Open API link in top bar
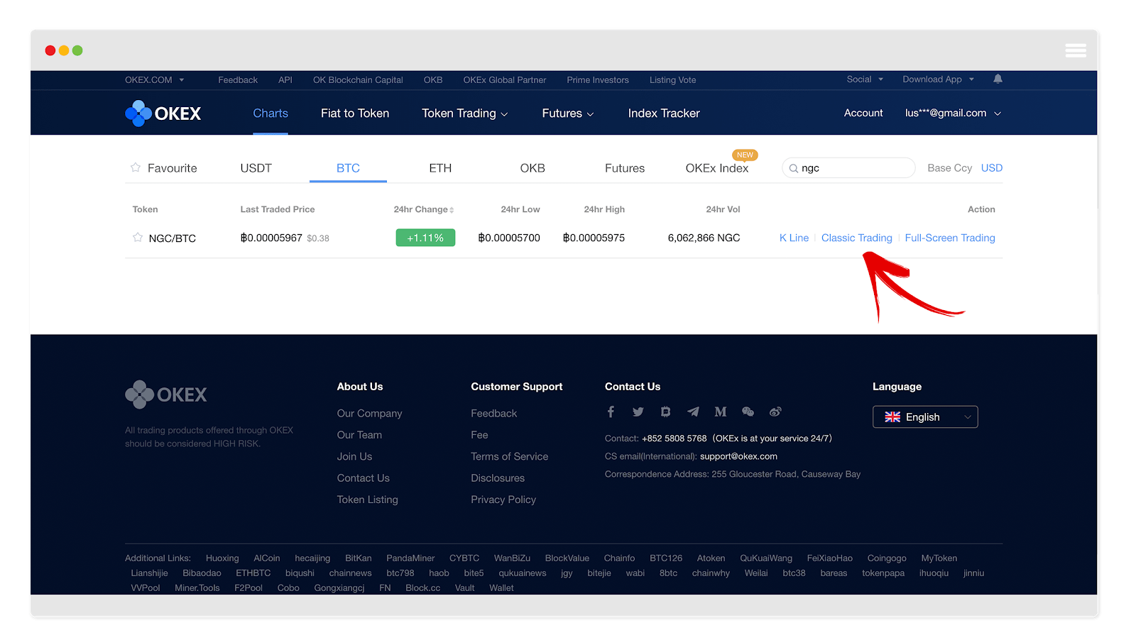 [285, 80]
